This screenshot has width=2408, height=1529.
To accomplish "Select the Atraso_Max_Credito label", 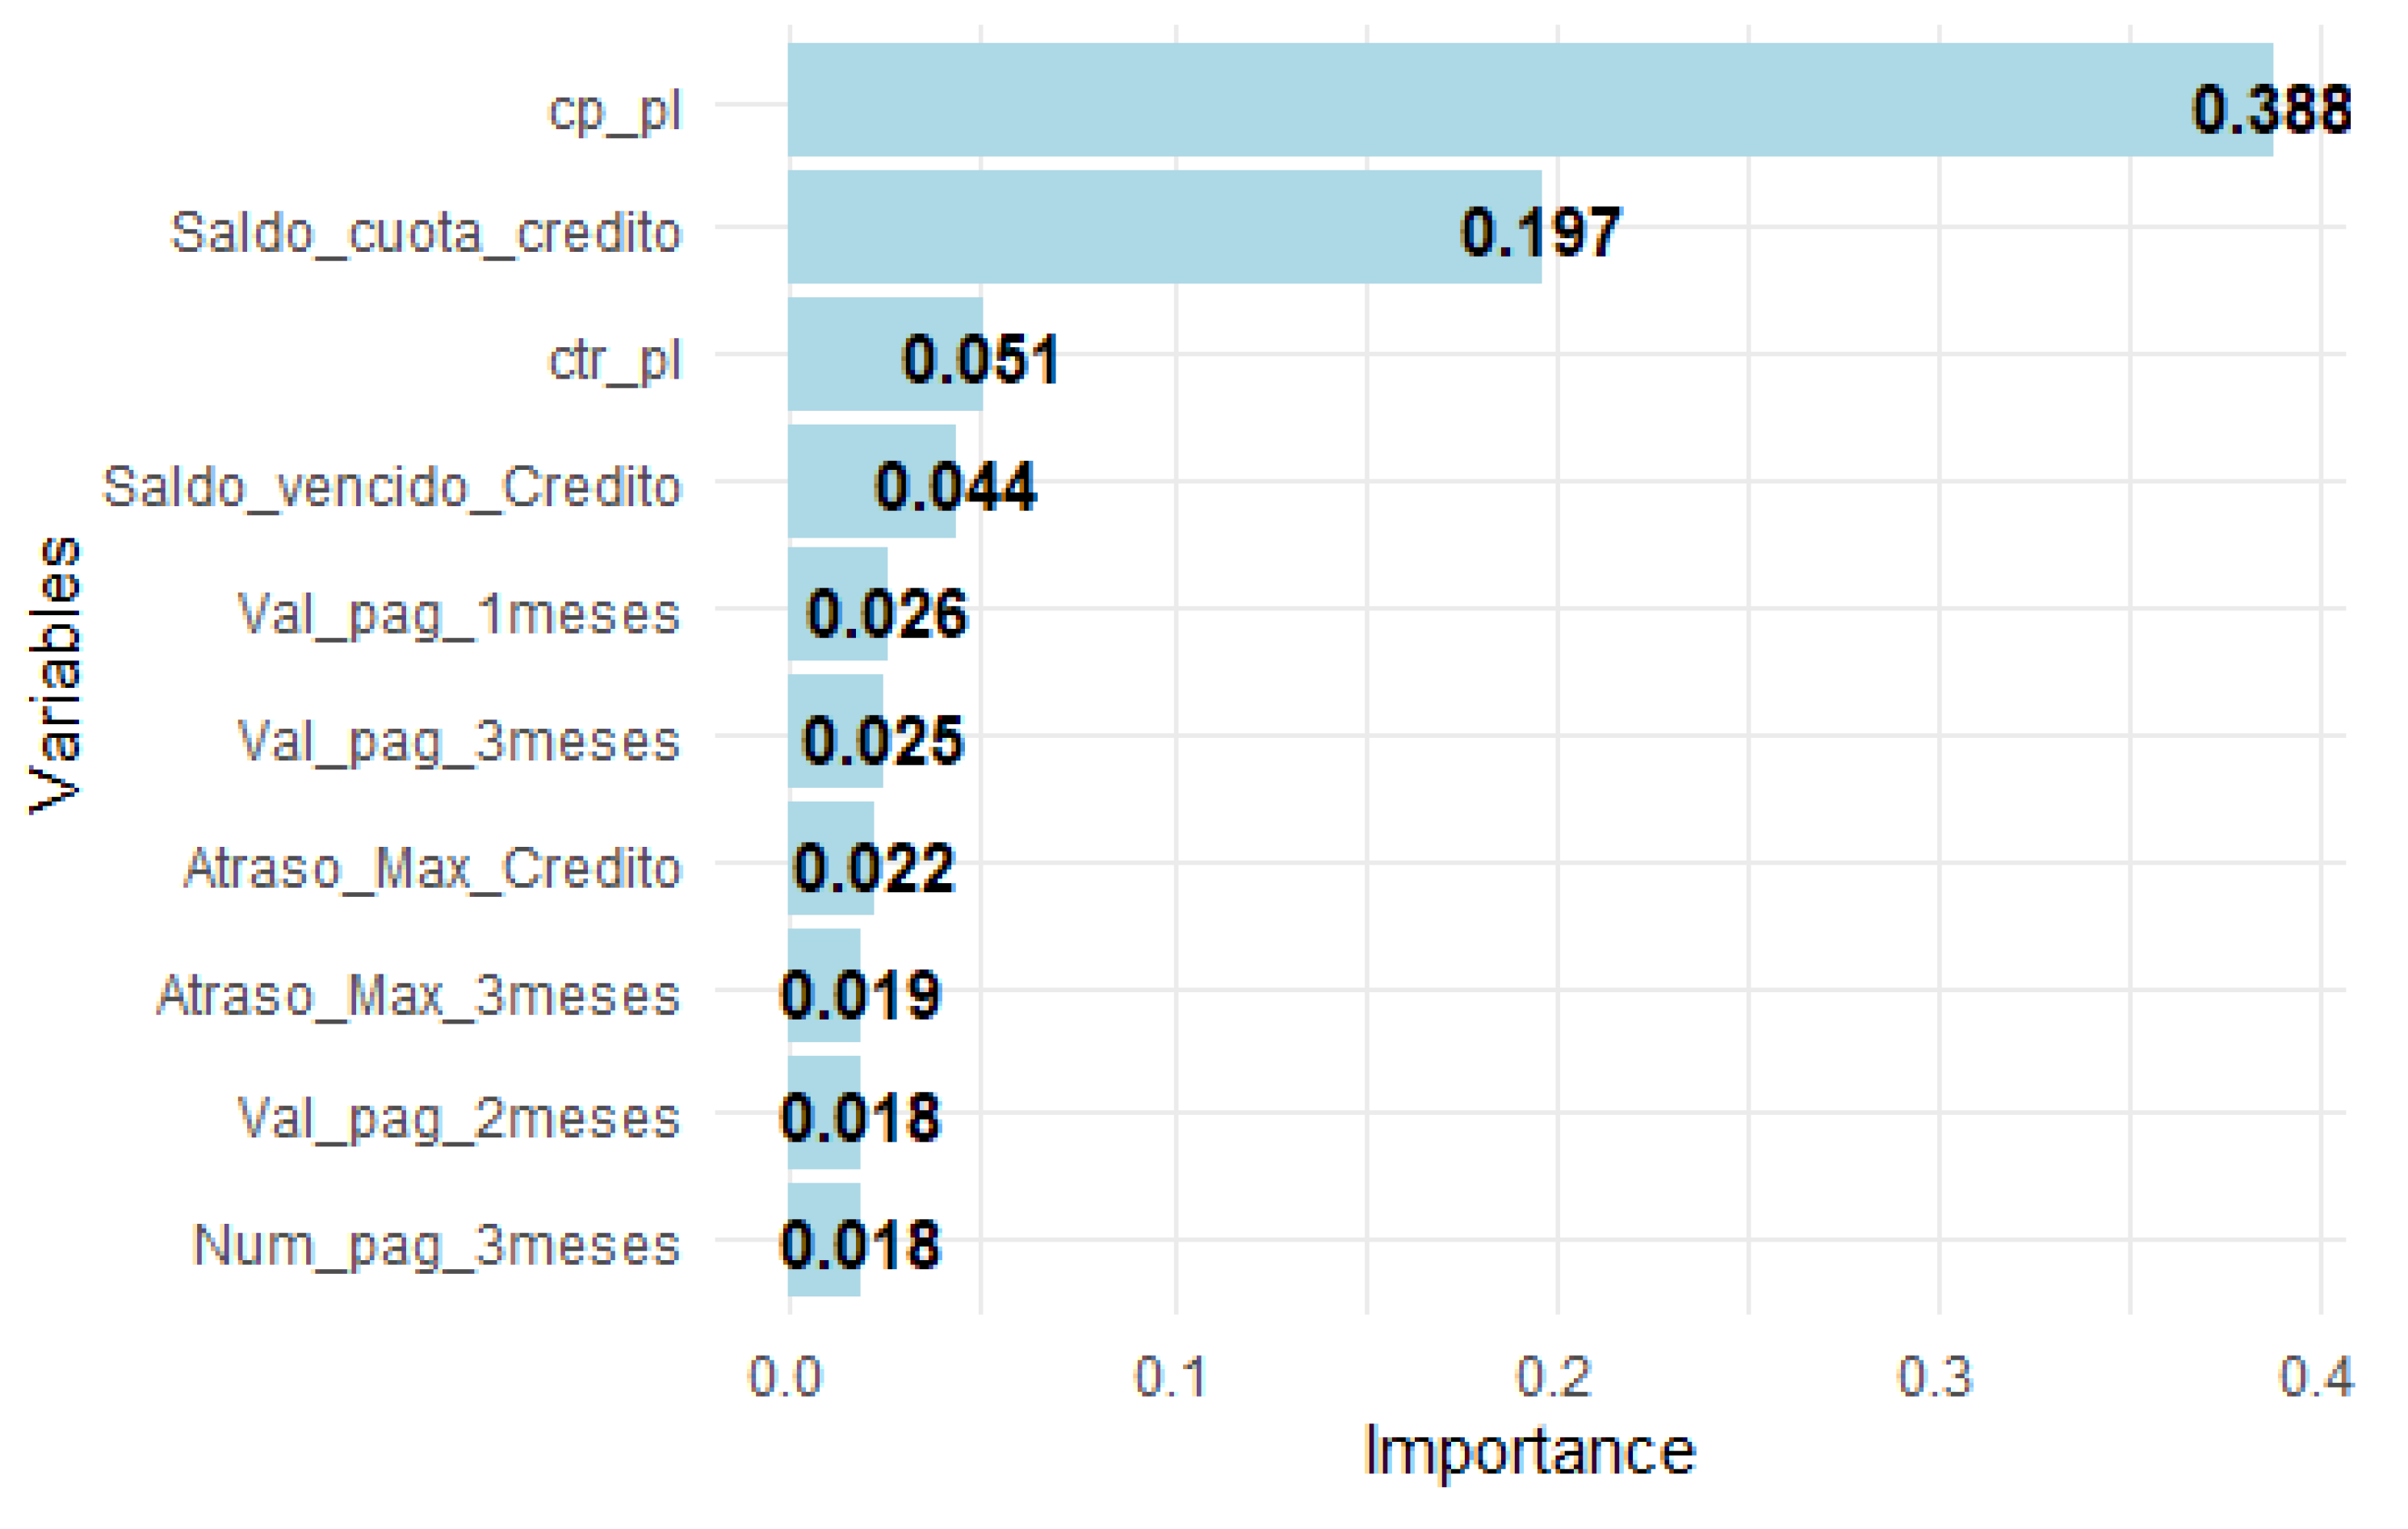I will (432, 868).
